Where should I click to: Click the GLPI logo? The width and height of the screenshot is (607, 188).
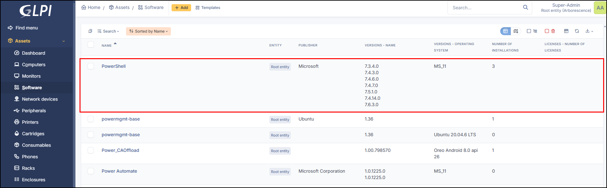tap(36, 11)
